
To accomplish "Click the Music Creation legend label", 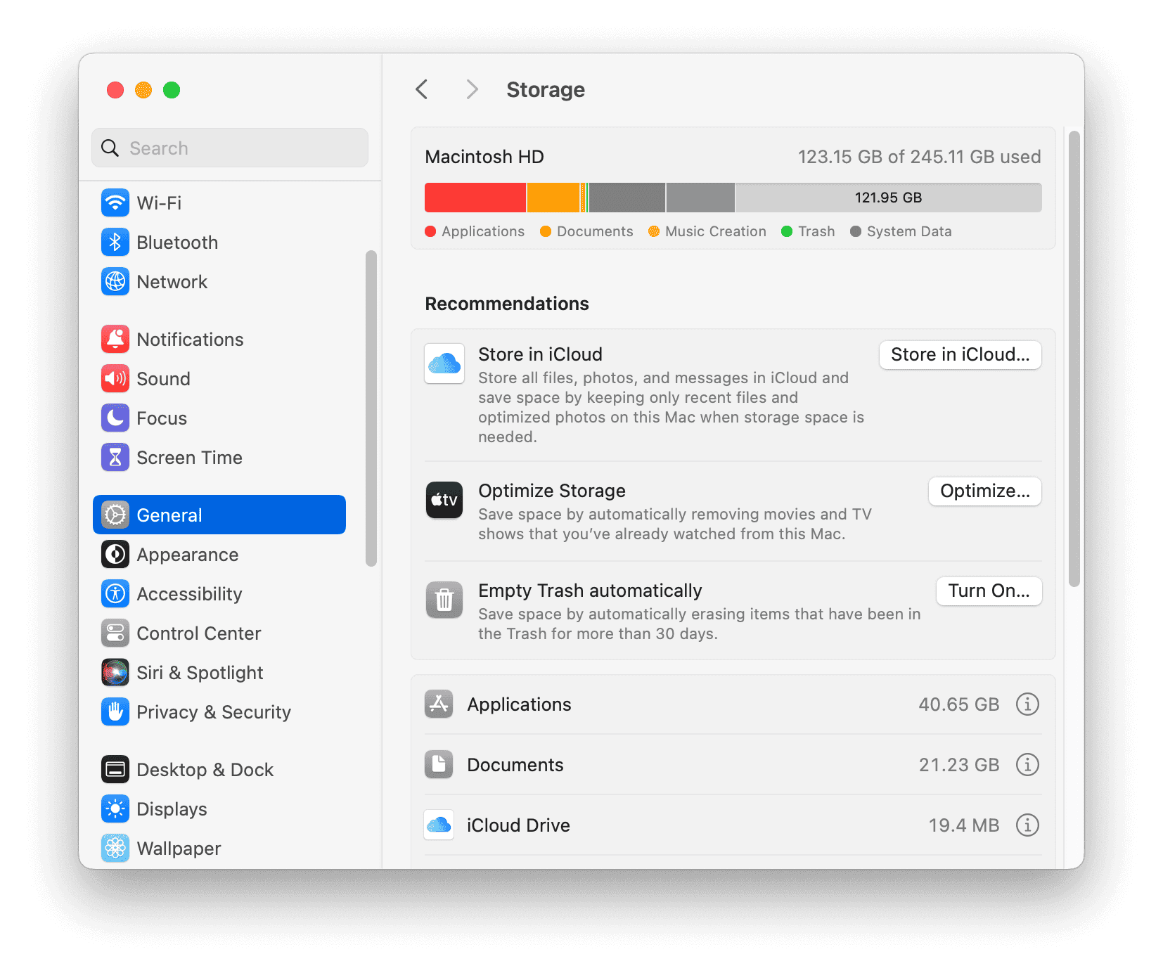I will click(716, 232).
